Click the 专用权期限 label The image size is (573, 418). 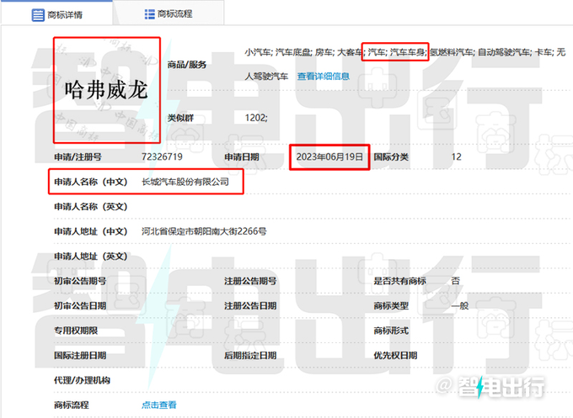point(76,331)
